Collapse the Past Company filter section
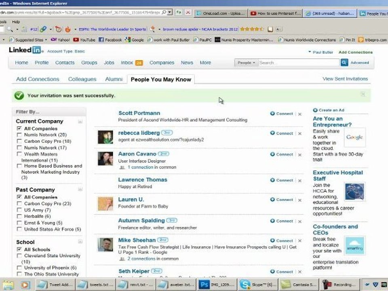Image resolution: width=388 pixels, height=291 pixels. pos(80,189)
